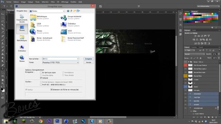This screenshot has width=221, height=124.
Task: Select the Hand tool
Action: pyautogui.click(x=2, y=80)
